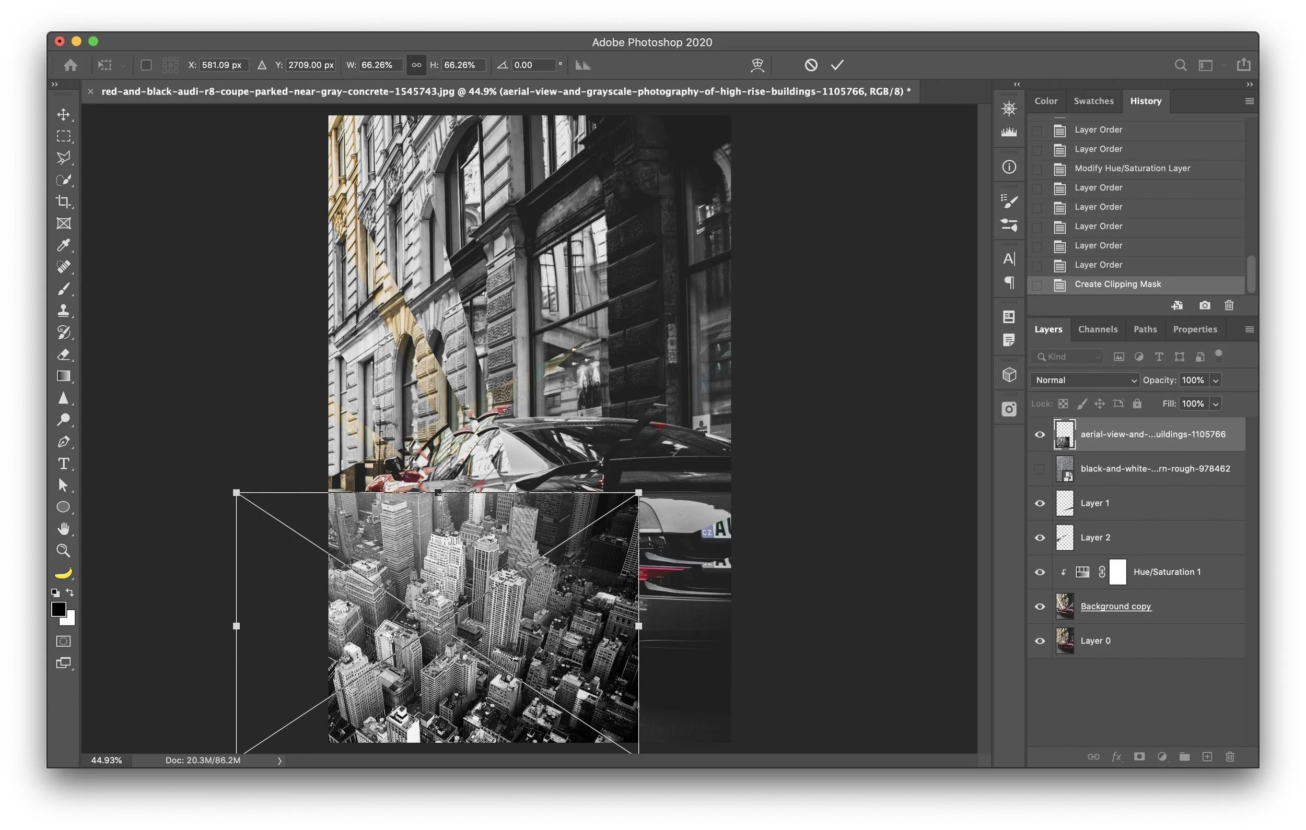Delete layer using the Layers panel trash icon
The image size is (1306, 830).
(x=1230, y=756)
